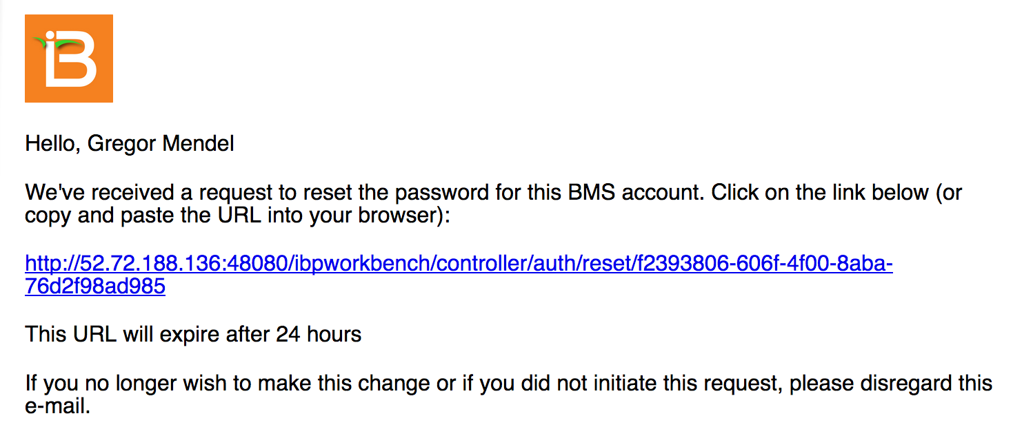1022x438 pixels.
Task: Click the sentence starting If you no longer
Action: click(x=508, y=394)
